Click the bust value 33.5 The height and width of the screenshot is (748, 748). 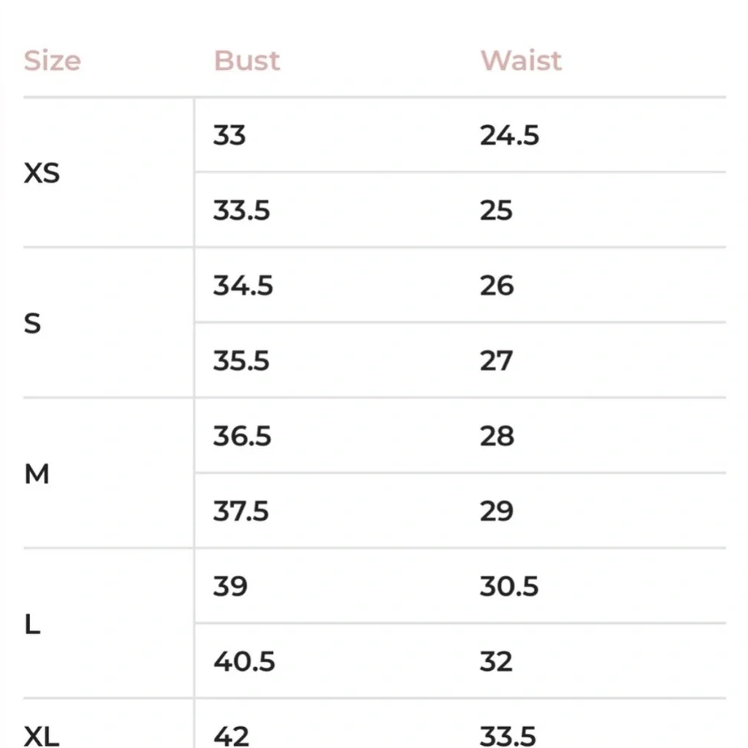point(242,210)
